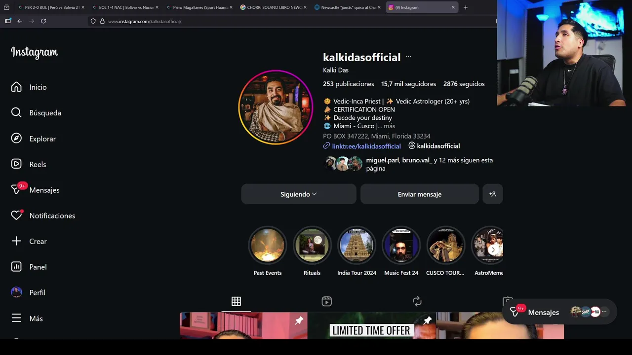Viewport: 632px width, 355px height.
Task: Open first pinned post thumbnail
Action: coord(243,325)
